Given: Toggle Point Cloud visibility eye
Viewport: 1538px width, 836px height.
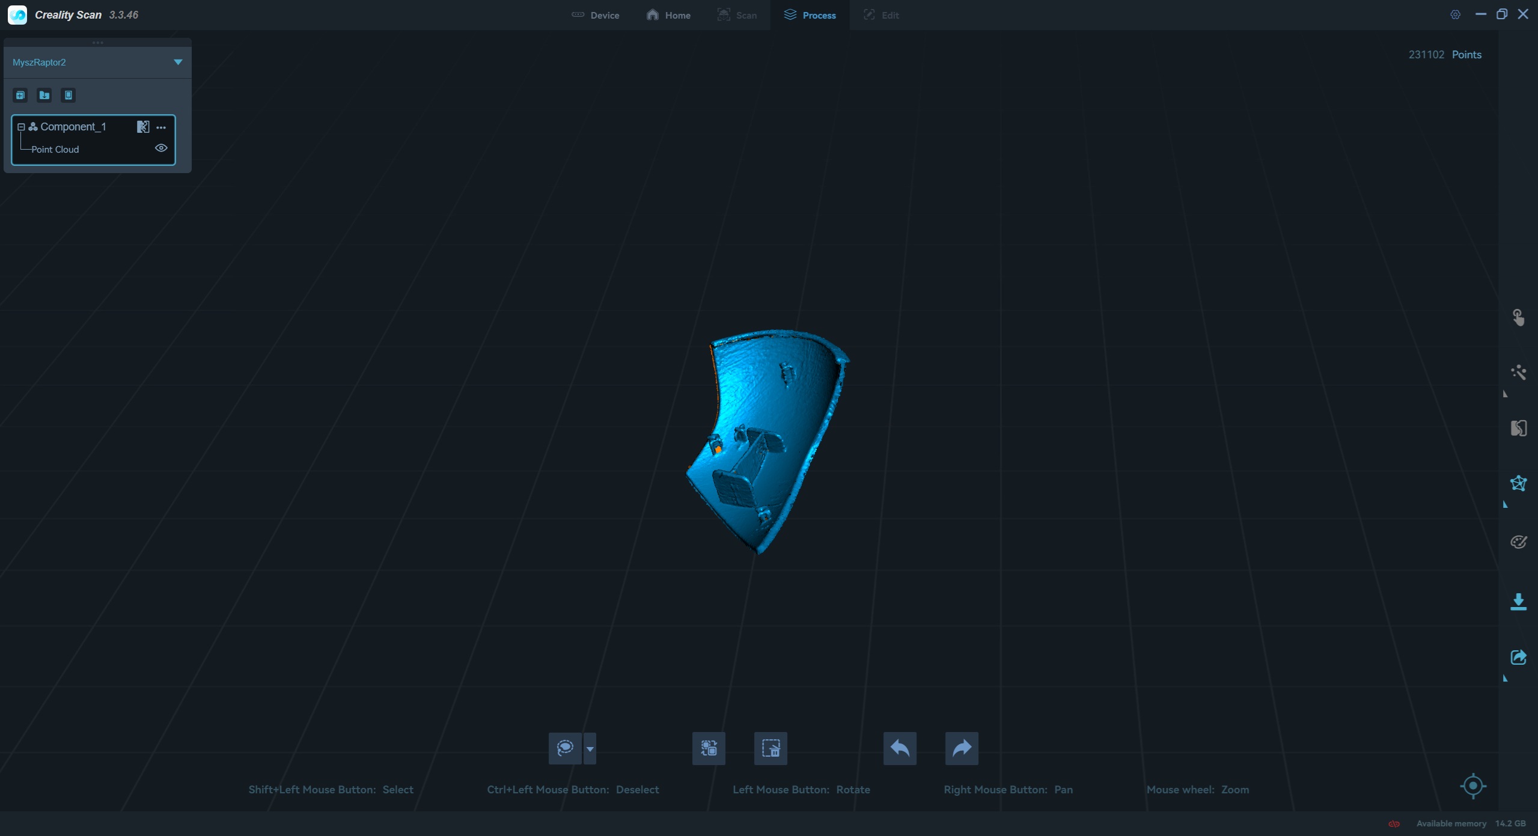Looking at the screenshot, I should click(161, 148).
